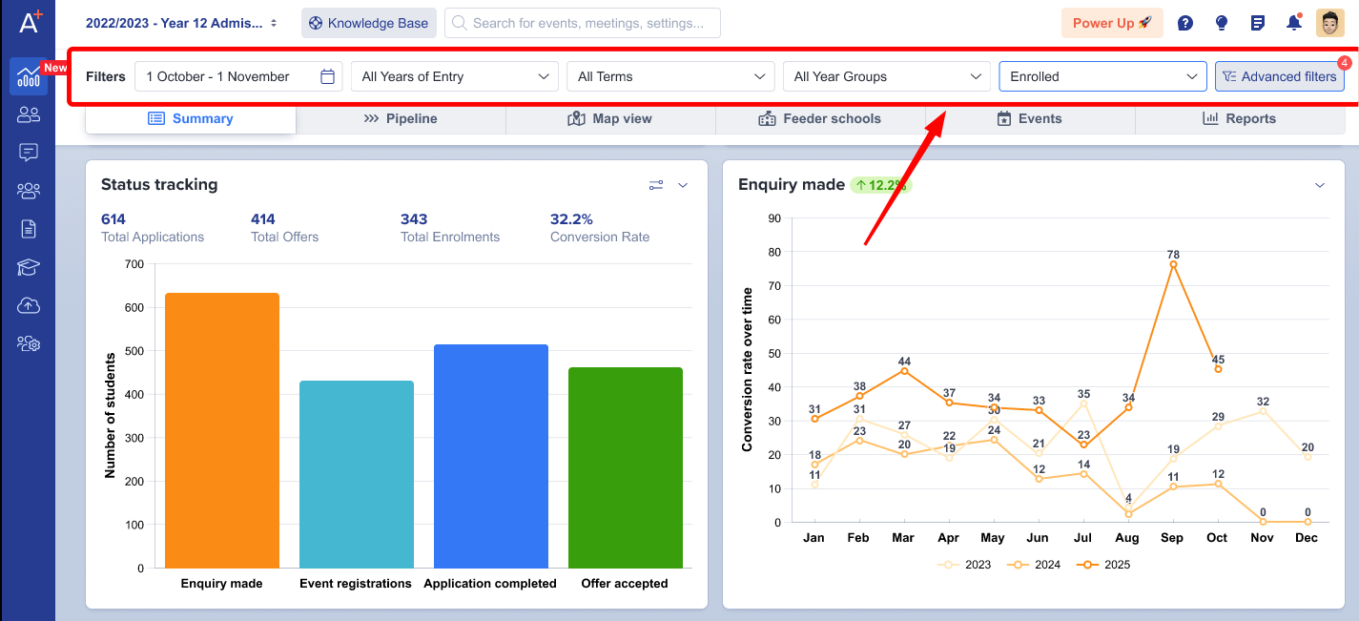Expand the All Years of Entry dropdown
The width and height of the screenshot is (1359, 621).
click(455, 76)
